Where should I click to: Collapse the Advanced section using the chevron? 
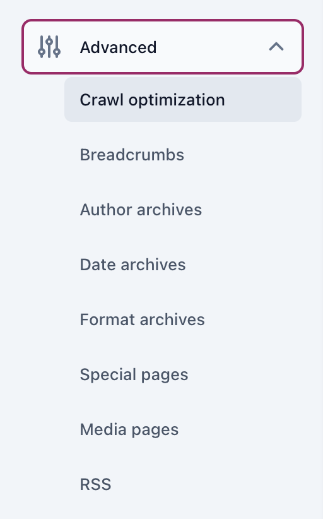click(x=276, y=47)
